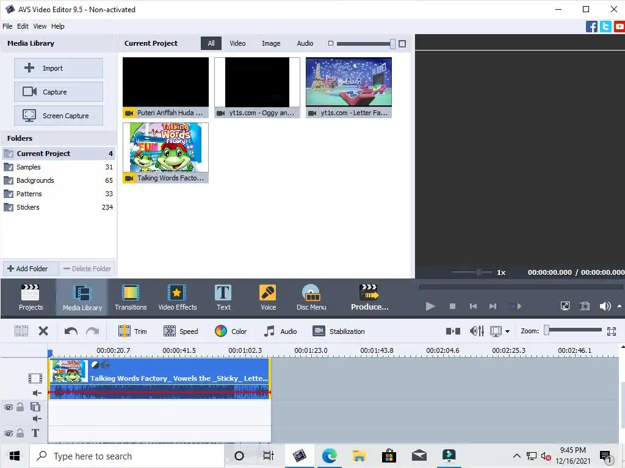Open the File menu
Viewport: 625px width, 468px height.
coord(7,26)
